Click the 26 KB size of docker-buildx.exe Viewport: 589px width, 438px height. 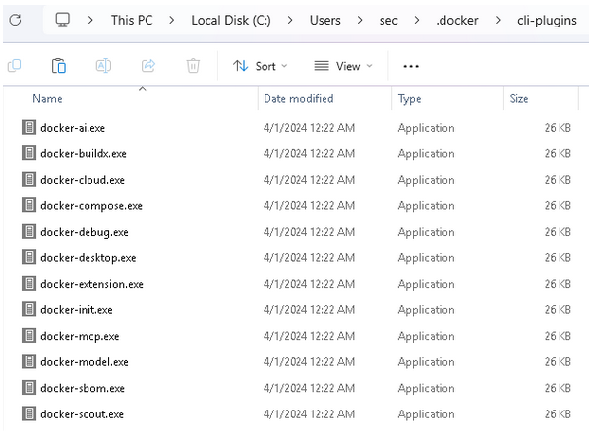click(x=558, y=153)
